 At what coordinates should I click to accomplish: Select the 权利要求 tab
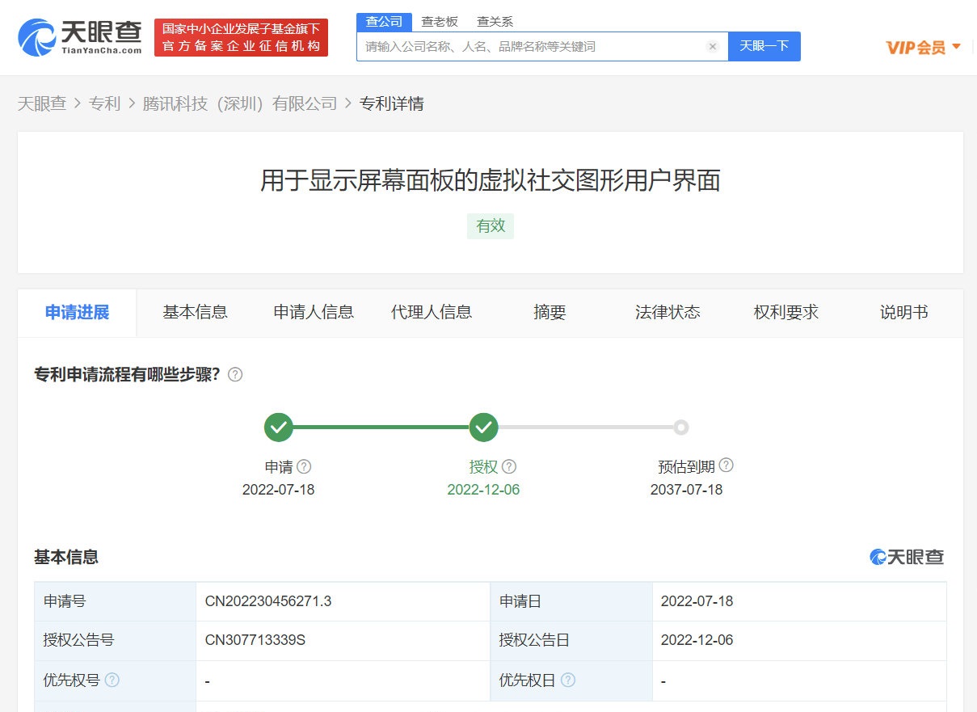tap(785, 313)
